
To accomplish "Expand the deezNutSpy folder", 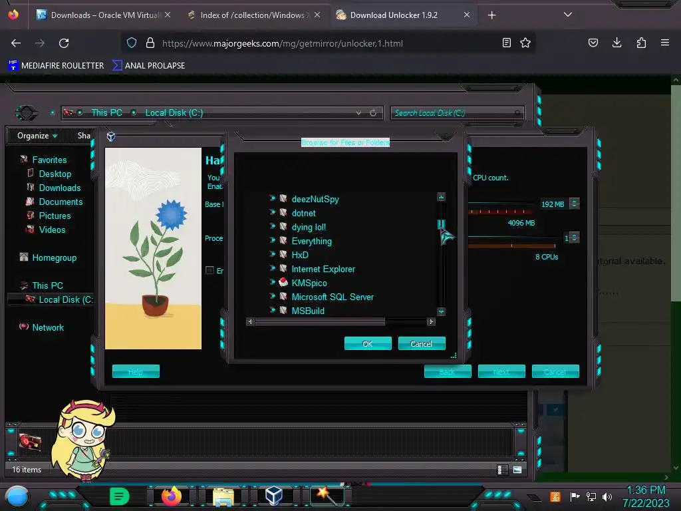I will click(x=272, y=198).
